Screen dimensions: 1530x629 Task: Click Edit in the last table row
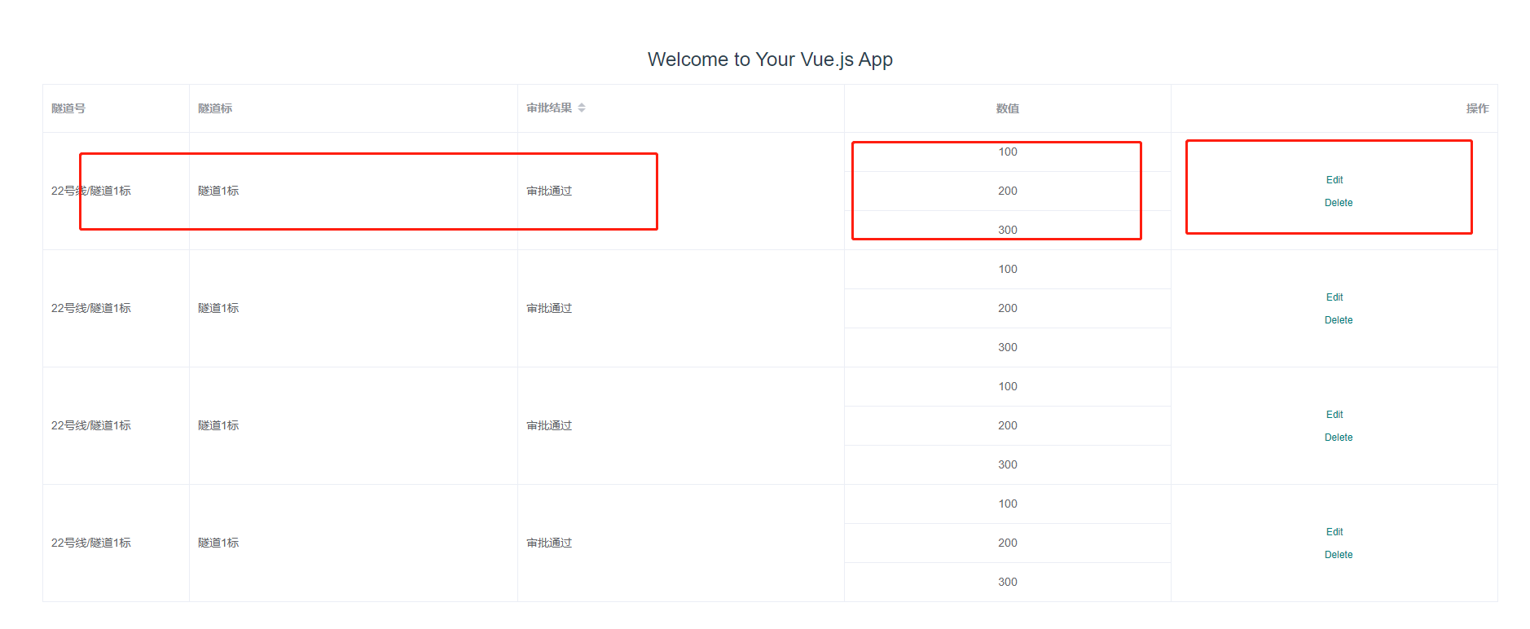tap(1334, 531)
